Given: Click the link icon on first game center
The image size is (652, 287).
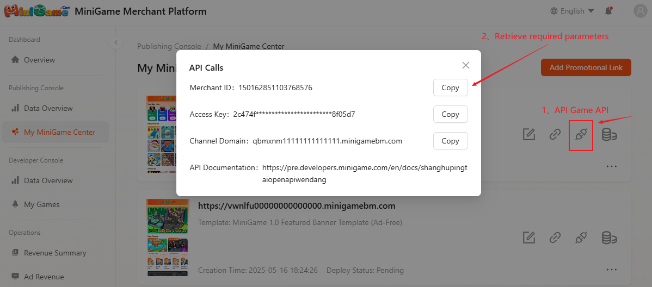Looking at the screenshot, I should 554,134.
